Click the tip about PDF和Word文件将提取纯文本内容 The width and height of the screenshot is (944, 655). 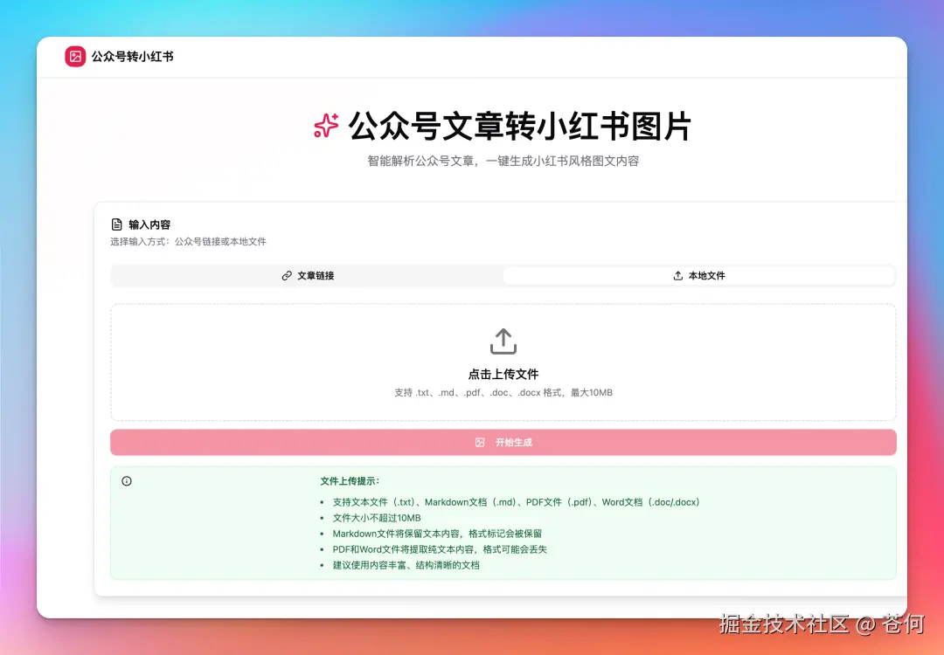point(440,549)
